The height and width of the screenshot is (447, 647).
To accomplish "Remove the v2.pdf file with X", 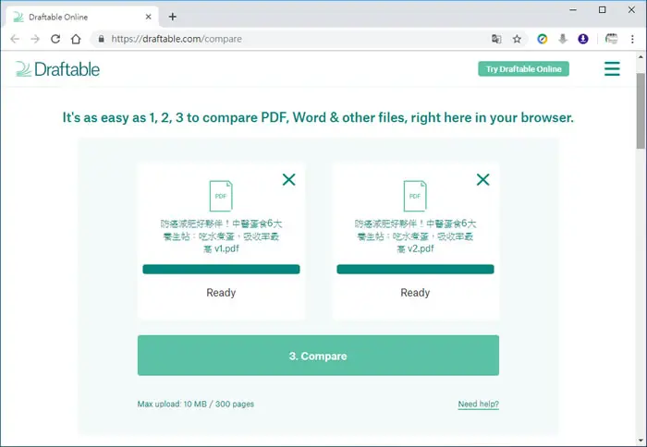I will tap(482, 179).
